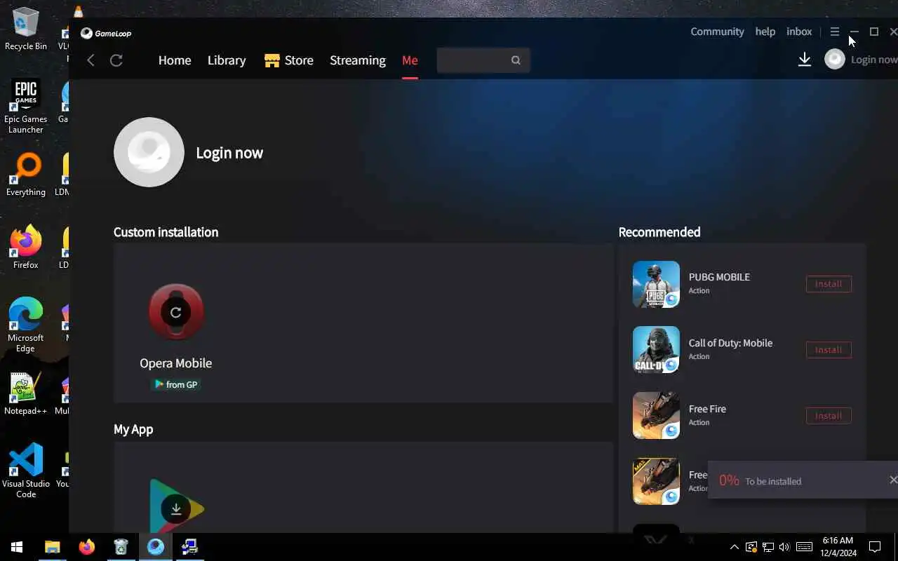Dismiss the To be installed notification

pos(892,480)
